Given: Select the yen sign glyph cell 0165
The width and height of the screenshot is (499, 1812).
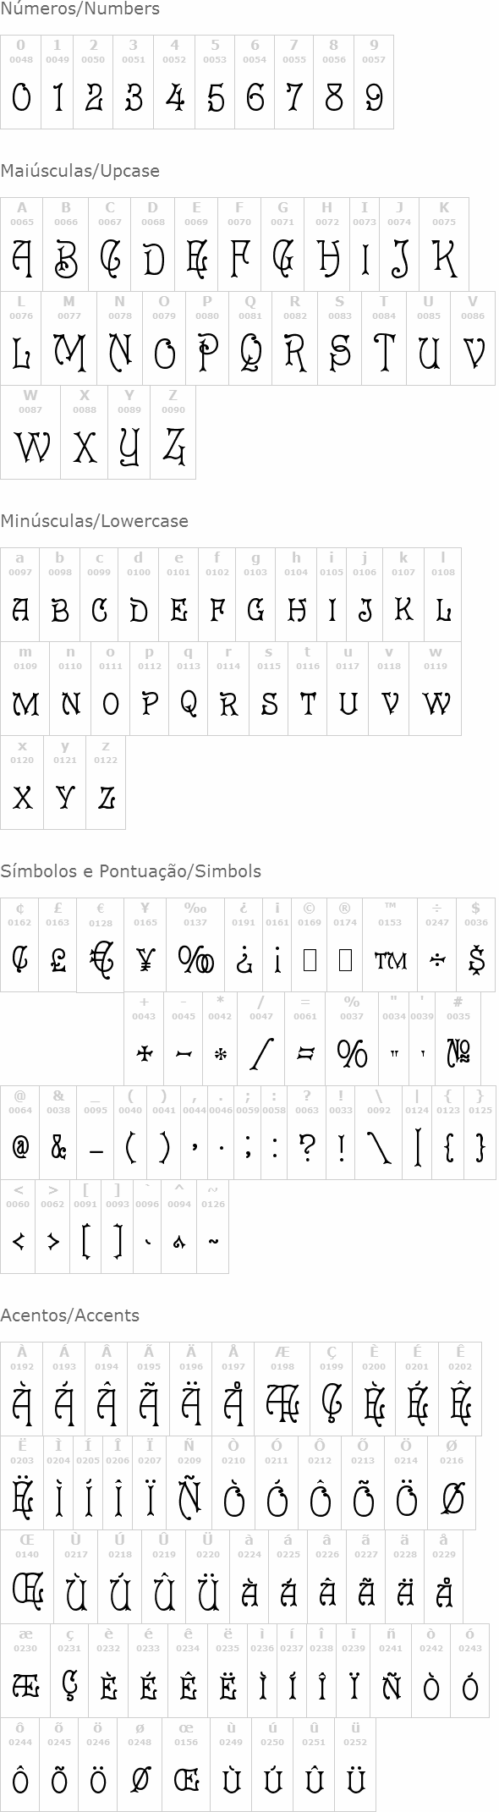Looking at the screenshot, I should pos(145,945).
